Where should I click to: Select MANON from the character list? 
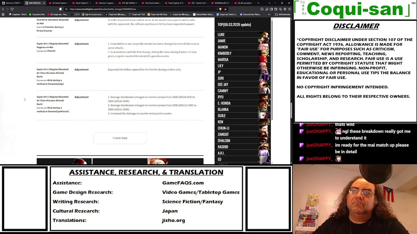click(242, 47)
